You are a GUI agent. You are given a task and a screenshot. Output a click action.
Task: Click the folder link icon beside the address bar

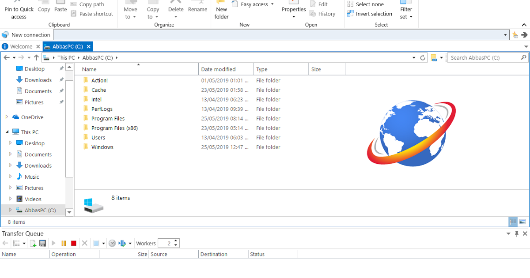[435, 57]
